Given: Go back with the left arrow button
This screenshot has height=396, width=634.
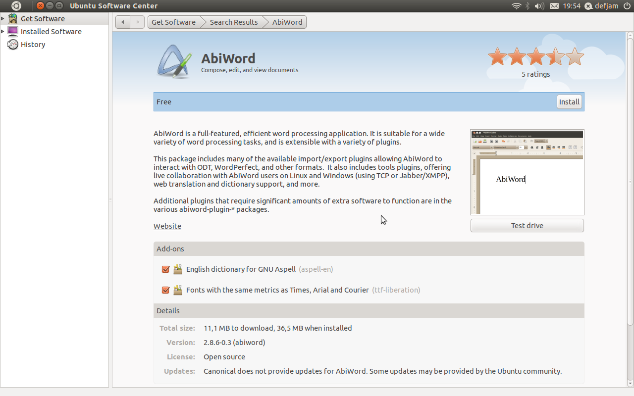Looking at the screenshot, I should (123, 22).
